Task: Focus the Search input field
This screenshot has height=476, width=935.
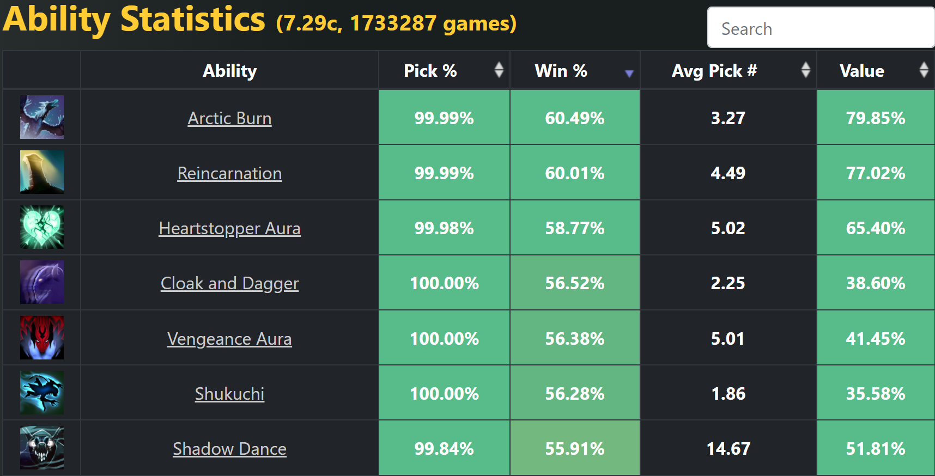Action: point(820,28)
